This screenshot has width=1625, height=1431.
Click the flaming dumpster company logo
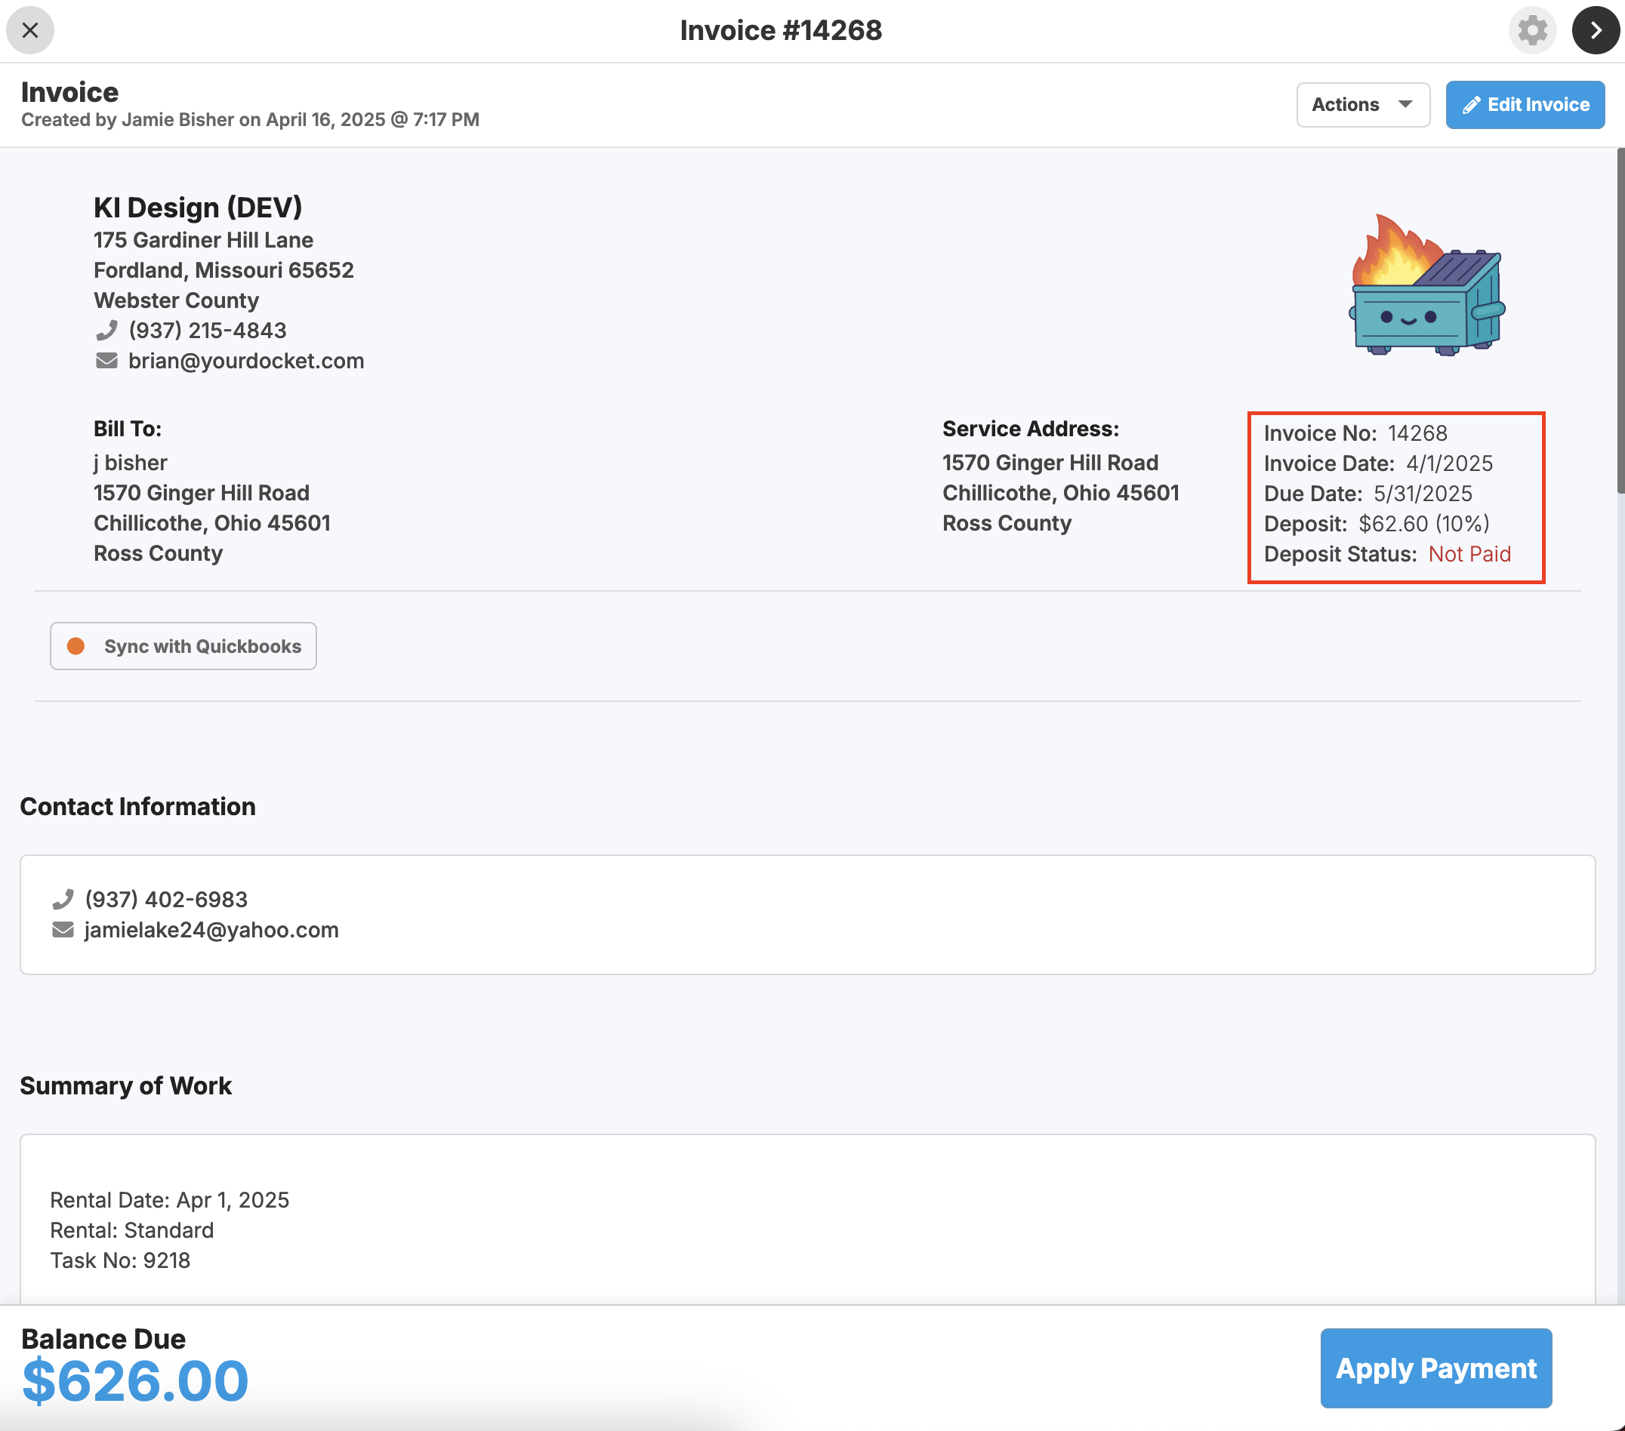(1428, 285)
